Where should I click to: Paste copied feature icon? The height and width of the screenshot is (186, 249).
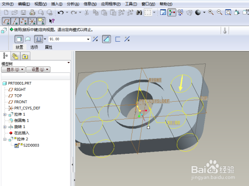click(104, 12)
